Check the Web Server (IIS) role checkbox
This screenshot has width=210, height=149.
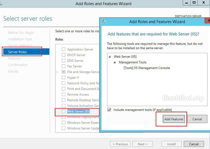click(64, 111)
